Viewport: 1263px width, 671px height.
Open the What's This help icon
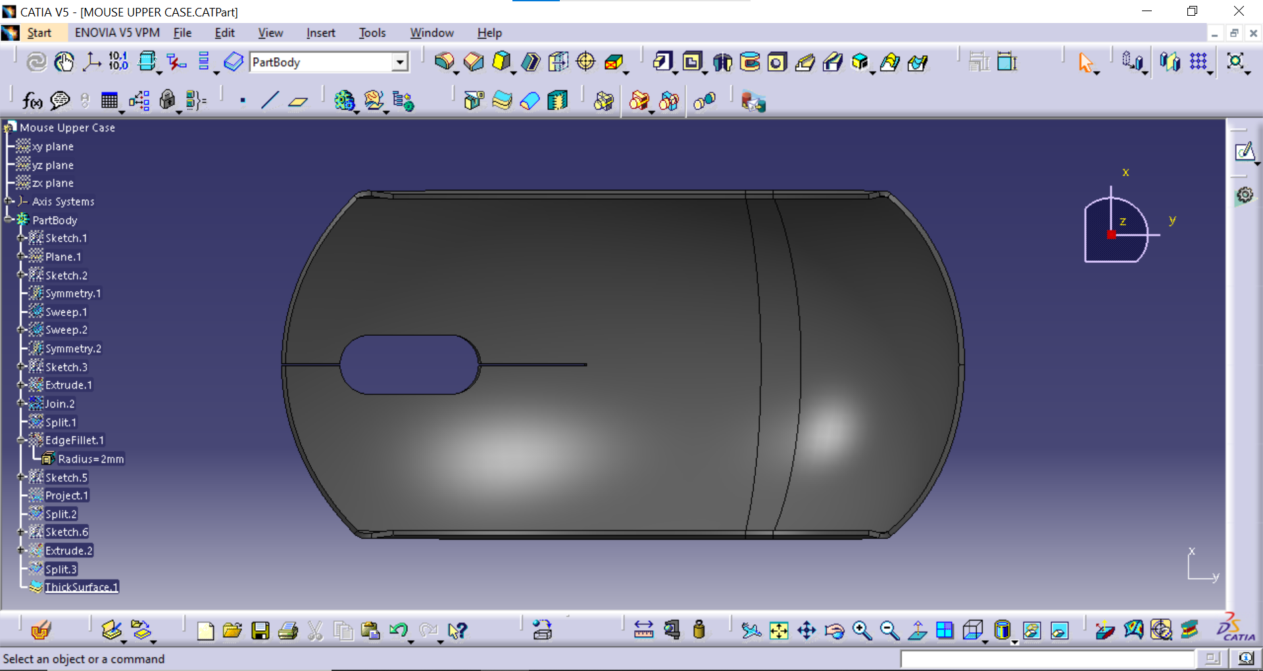point(457,631)
